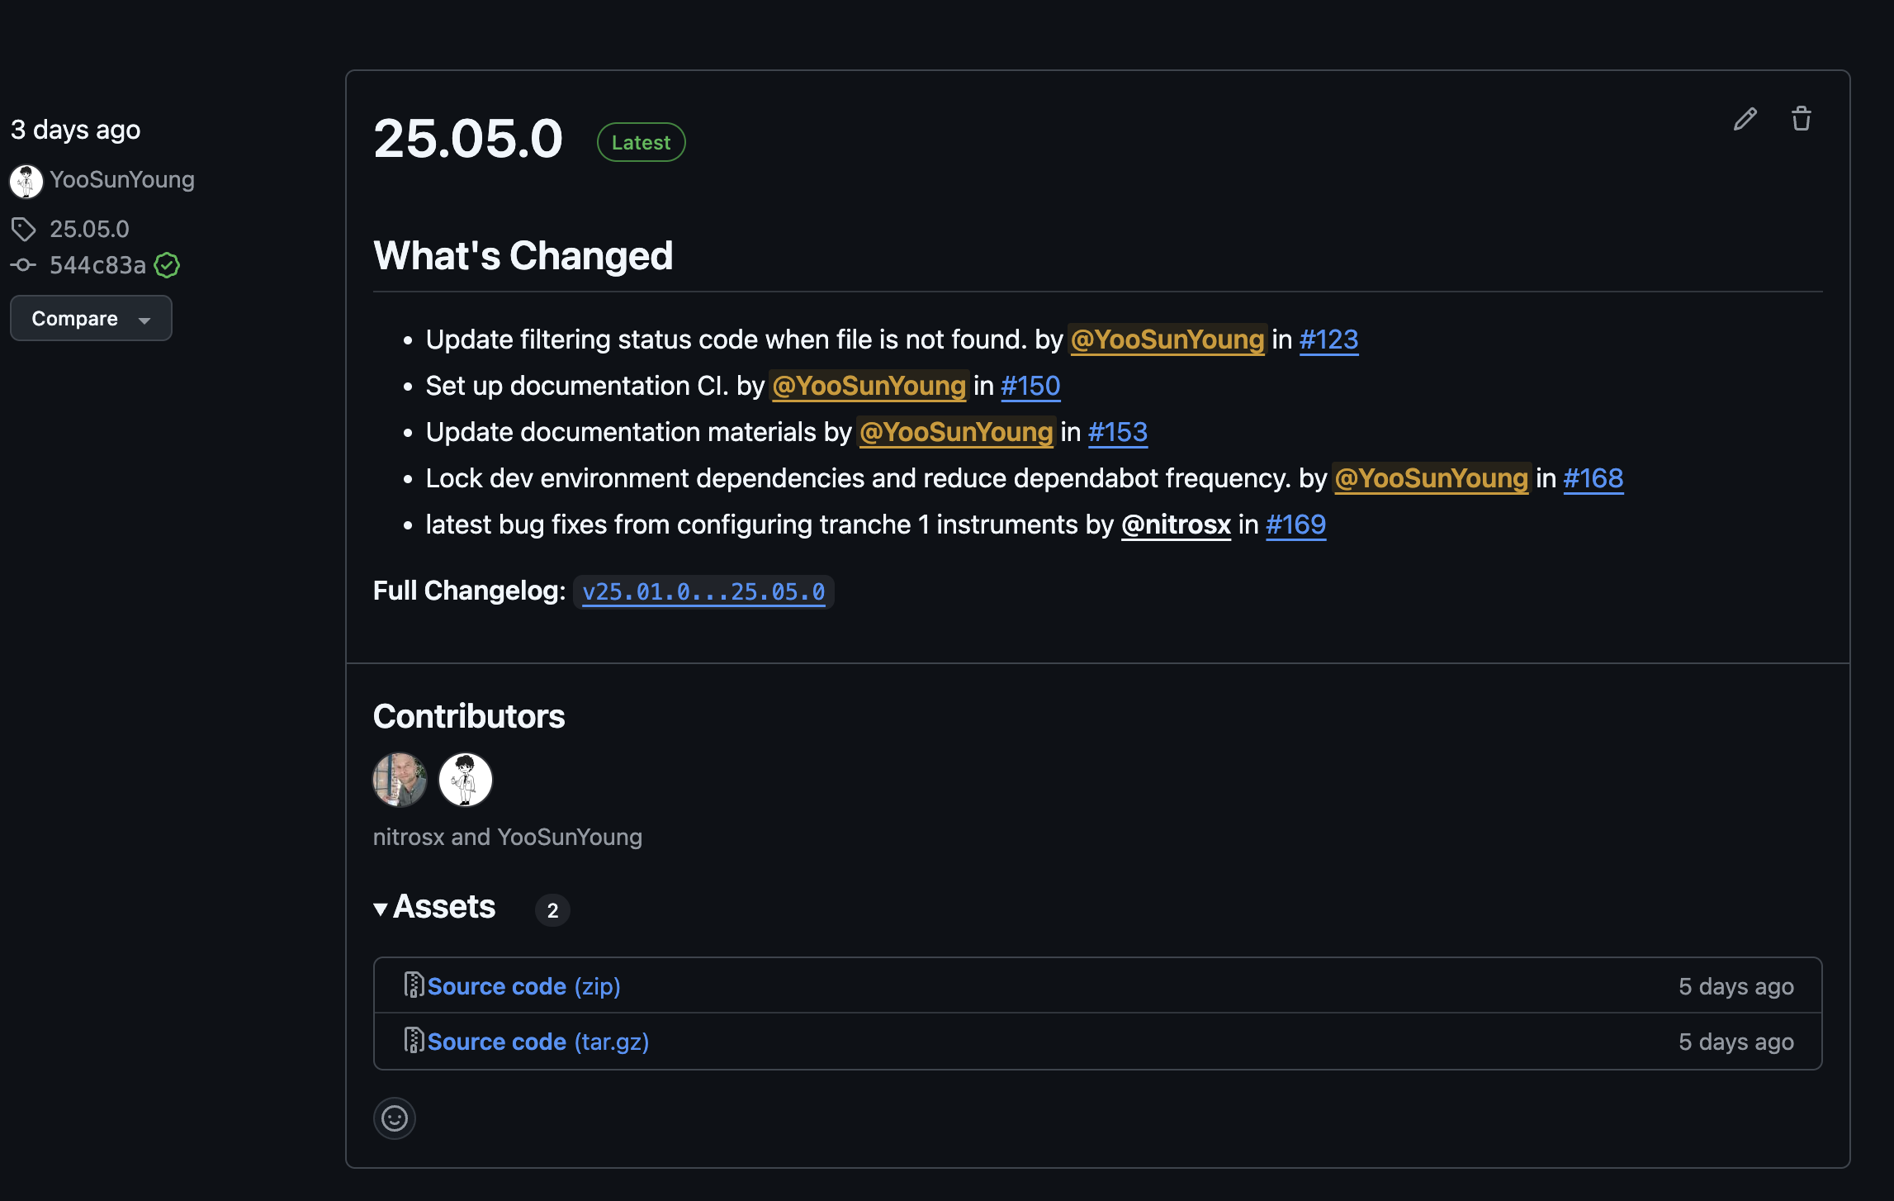Click the commit icon beside 544c83a

click(23, 265)
